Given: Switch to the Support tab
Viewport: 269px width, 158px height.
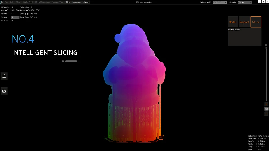Looking at the screenshot, I should pyautogui.click(x=244, y=22).
